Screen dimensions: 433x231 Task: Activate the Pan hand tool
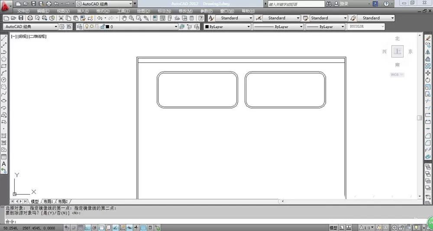pyautogui.click(x=124, y=18)
